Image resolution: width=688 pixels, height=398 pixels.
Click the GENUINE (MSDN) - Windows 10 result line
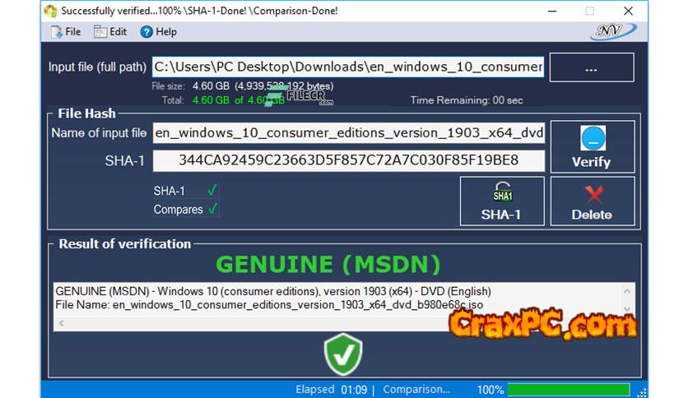[273, 291]
